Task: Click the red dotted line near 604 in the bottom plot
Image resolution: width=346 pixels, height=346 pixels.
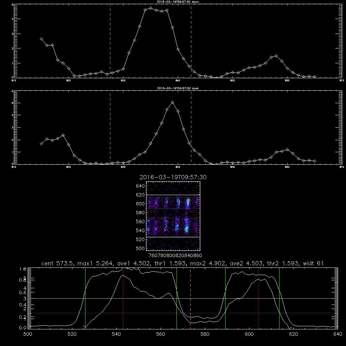Action: coord(258,298)
